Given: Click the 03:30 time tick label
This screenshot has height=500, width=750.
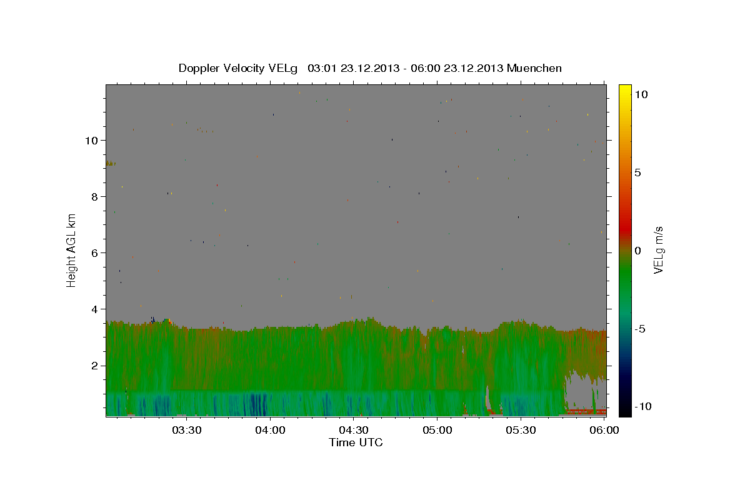Looking at the screenshot, I should pyautogui.click(x=186, y=430).
